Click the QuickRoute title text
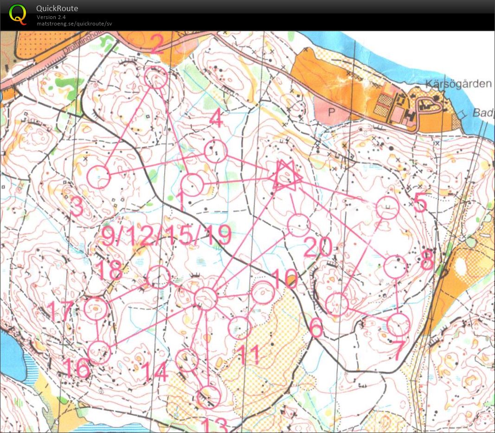 click(57, 8)
